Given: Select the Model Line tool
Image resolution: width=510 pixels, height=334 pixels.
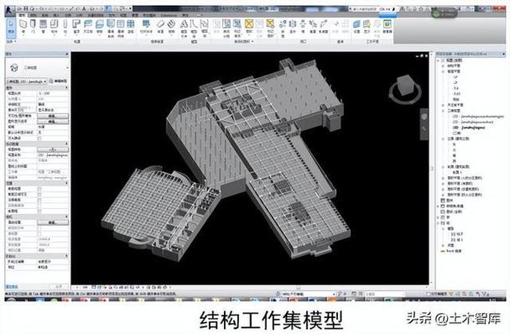Looking at the screenshot, I should (x=194, y=28).
